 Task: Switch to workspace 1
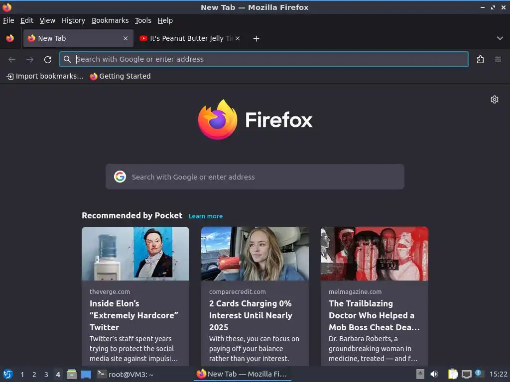click(22, 375)
